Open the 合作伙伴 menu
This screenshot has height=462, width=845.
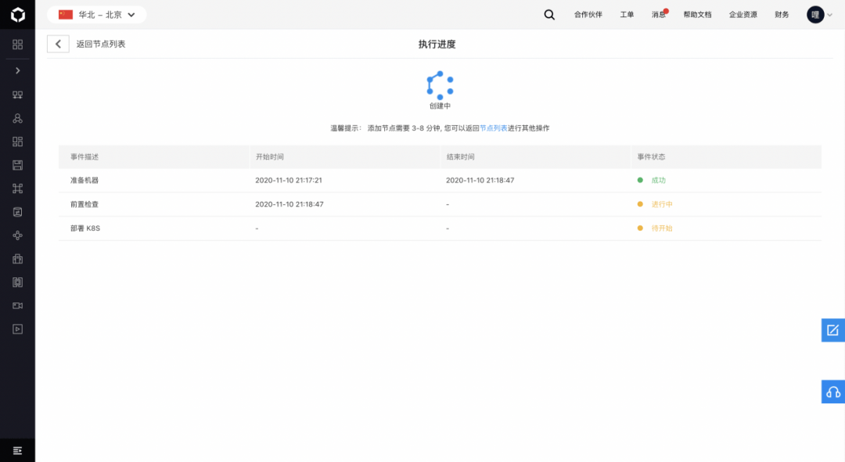click(x=588, y=15)
